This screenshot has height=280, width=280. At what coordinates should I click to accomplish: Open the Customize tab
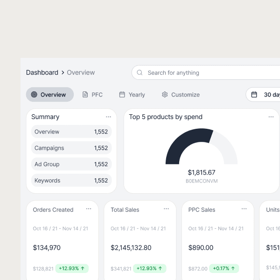181,94
